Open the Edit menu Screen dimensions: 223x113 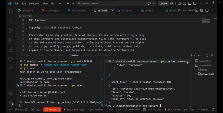(24, 3)
